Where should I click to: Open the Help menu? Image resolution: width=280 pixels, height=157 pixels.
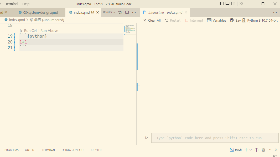pyautogui.click(x=26, y=4)
